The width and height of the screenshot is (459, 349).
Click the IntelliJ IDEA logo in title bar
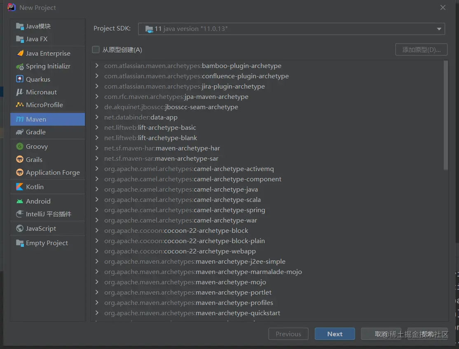[x=12, y=7]
